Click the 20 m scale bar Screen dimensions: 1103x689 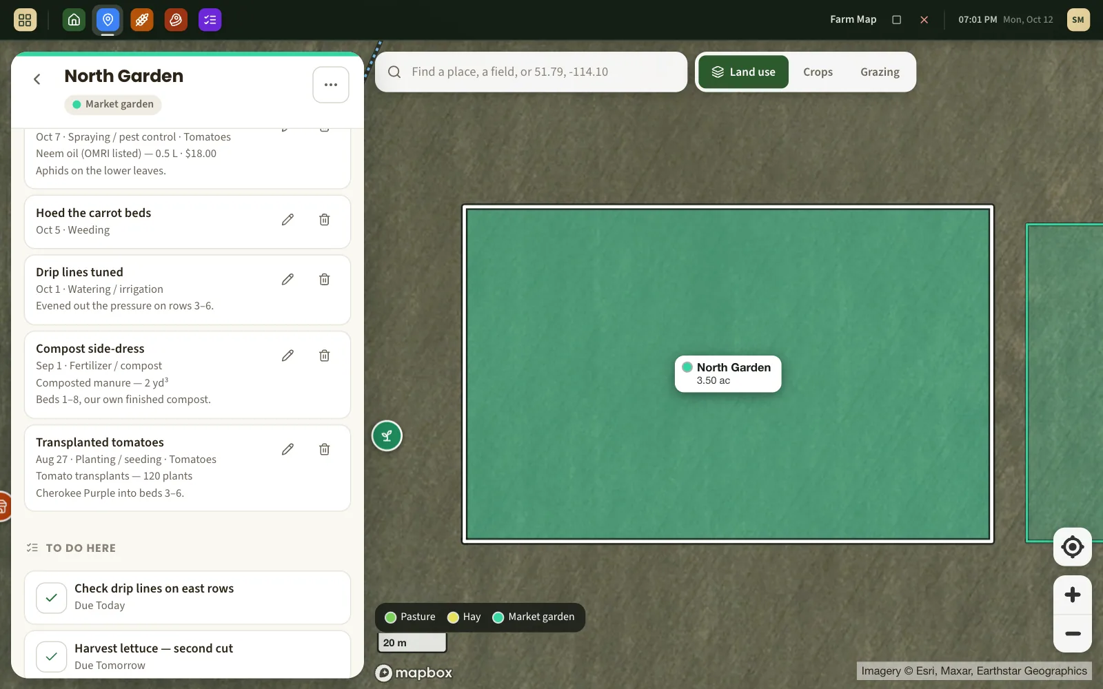pos(412,643)
